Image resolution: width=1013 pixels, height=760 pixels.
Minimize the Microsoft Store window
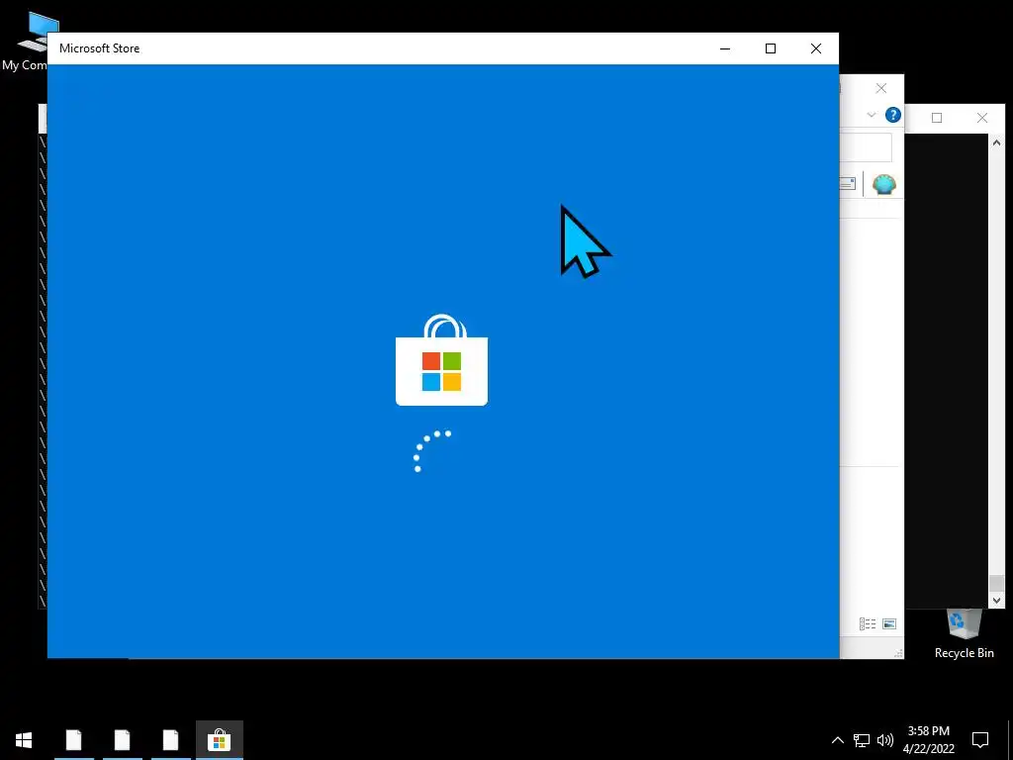click(725, 48)
